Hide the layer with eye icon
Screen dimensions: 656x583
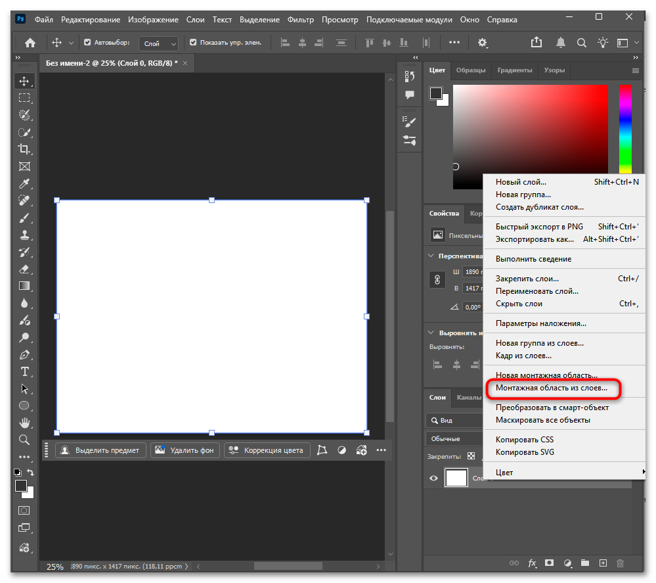coord(433,478)
